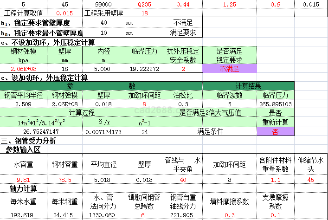
Task: Click the 满足要求 result cell
Action: 183,32
